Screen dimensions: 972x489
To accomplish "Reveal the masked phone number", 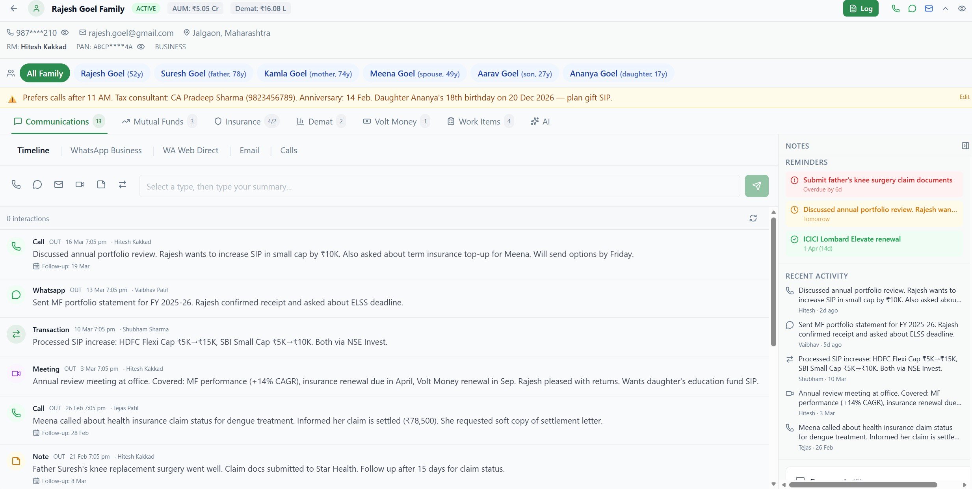I will (65, 33).
